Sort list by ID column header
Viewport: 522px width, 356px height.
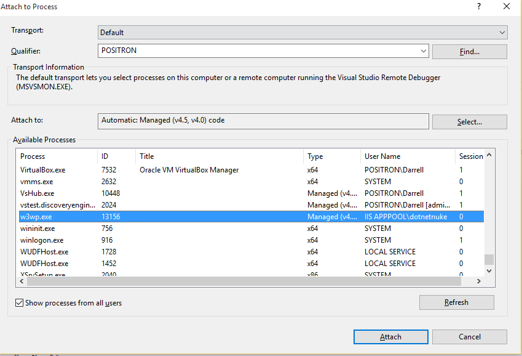tap(116, 156)
